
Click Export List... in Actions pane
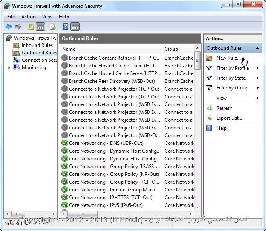point(229,118)
